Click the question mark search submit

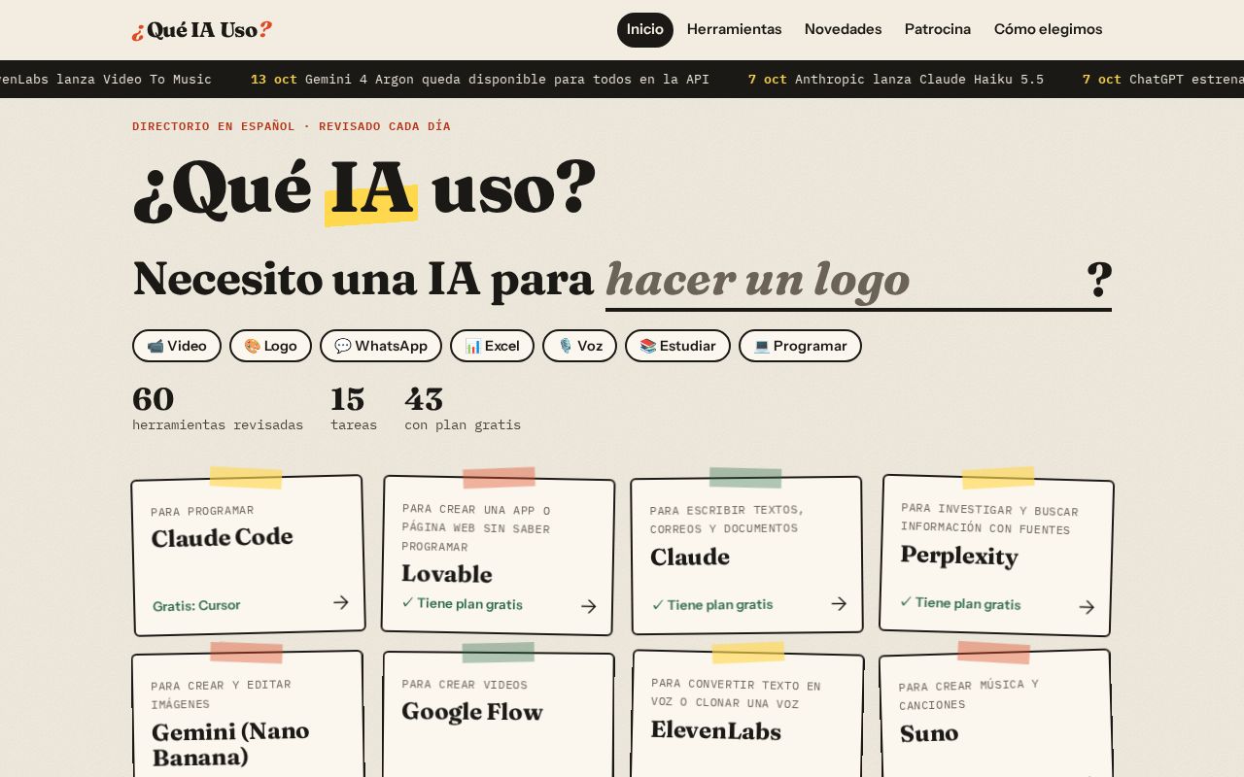pyautogui.click(x=1099, y=280)
